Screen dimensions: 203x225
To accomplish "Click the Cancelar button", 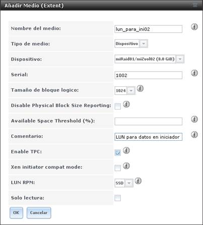I will point(39,213).
